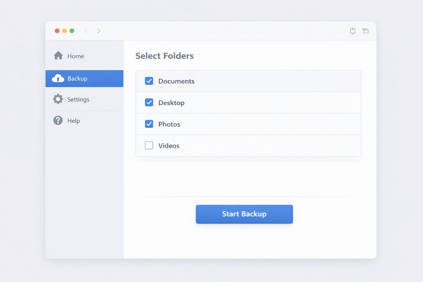Viewport: 423px width, 282px height.
Task: Click the Videos folder name text
Action: (169, 146)
